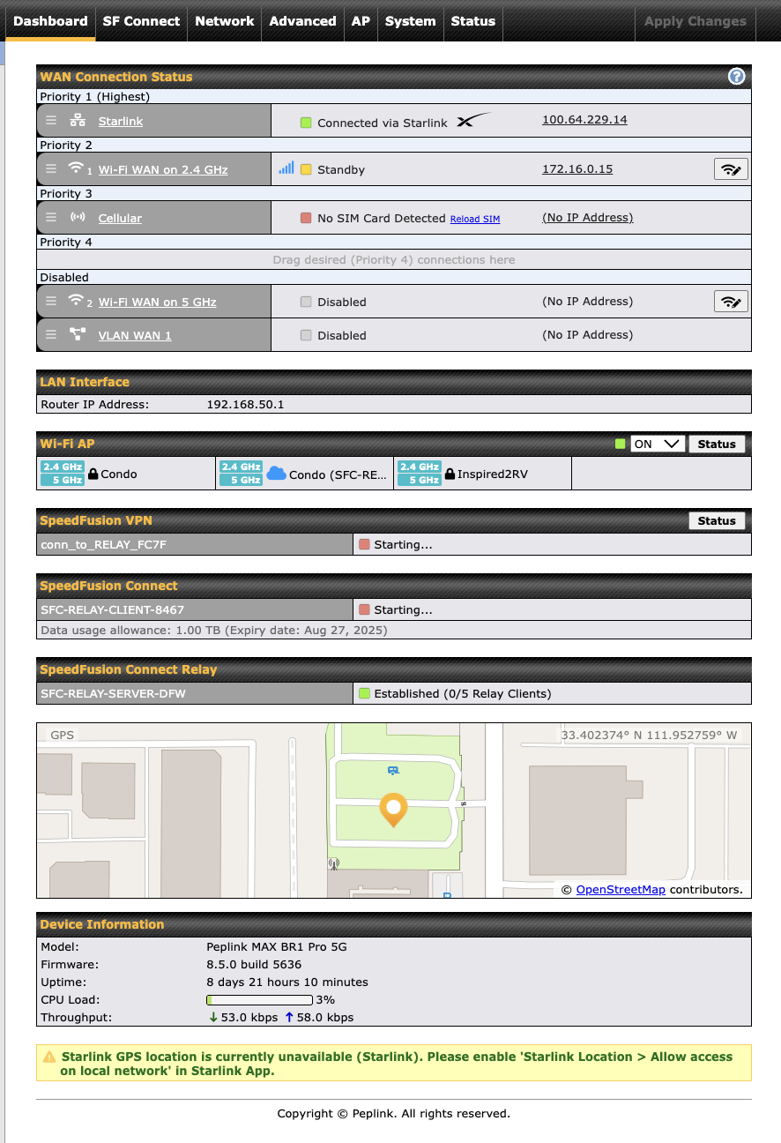Click the help question mark icon
The width and height of the screenshot is (781, 1143).
pos(737,77)
